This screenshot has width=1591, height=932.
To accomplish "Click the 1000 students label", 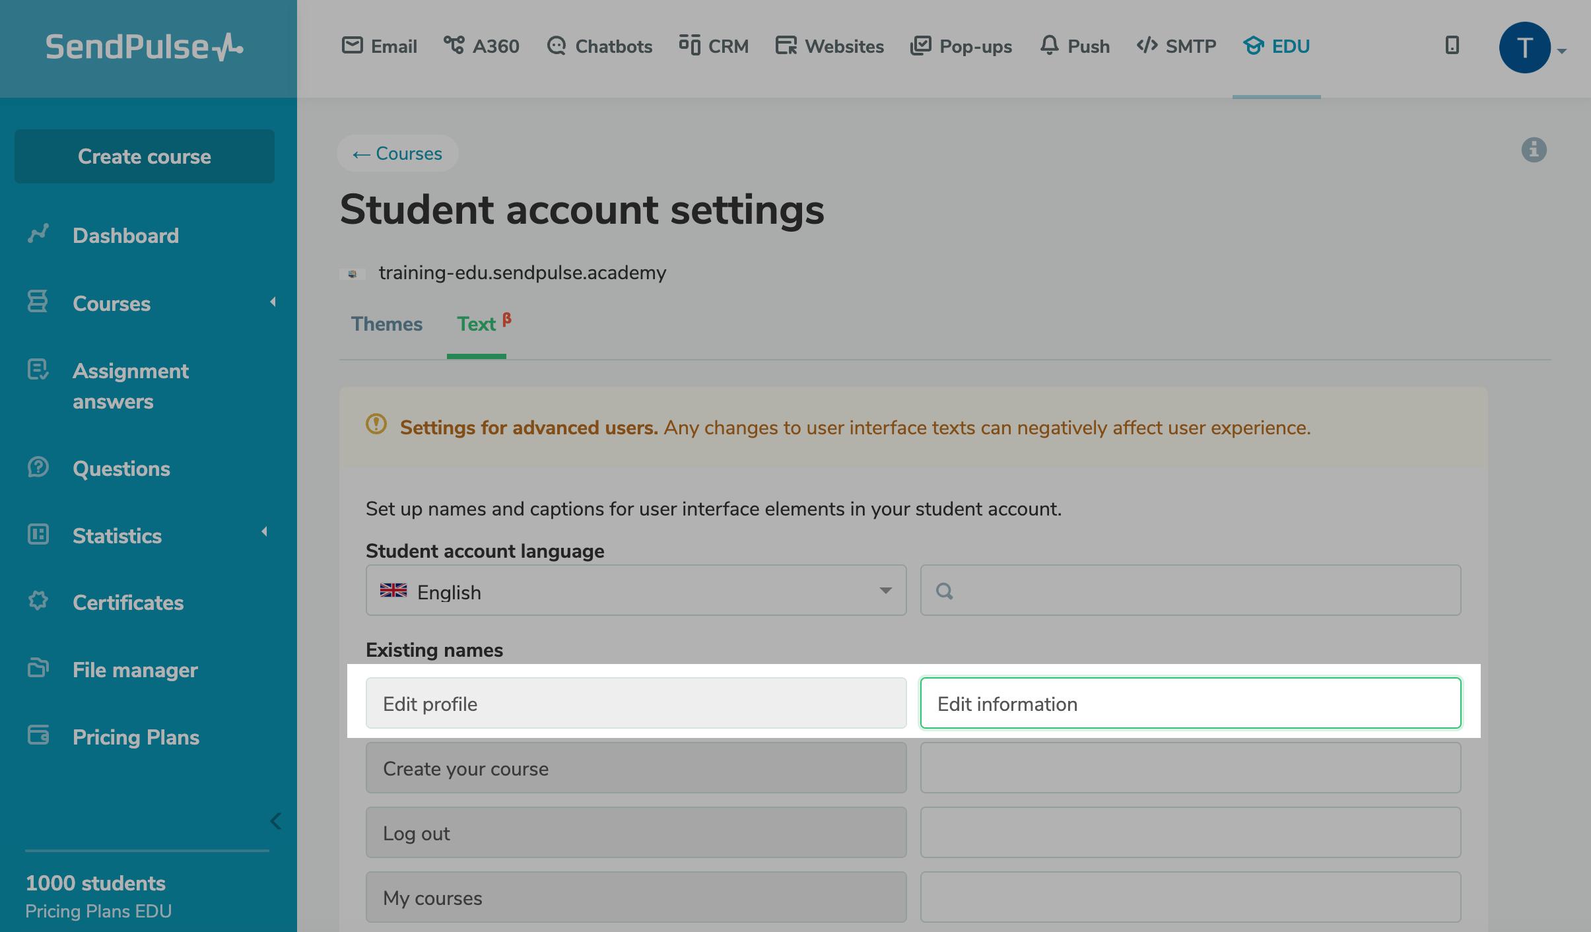I will pos(95,883).
